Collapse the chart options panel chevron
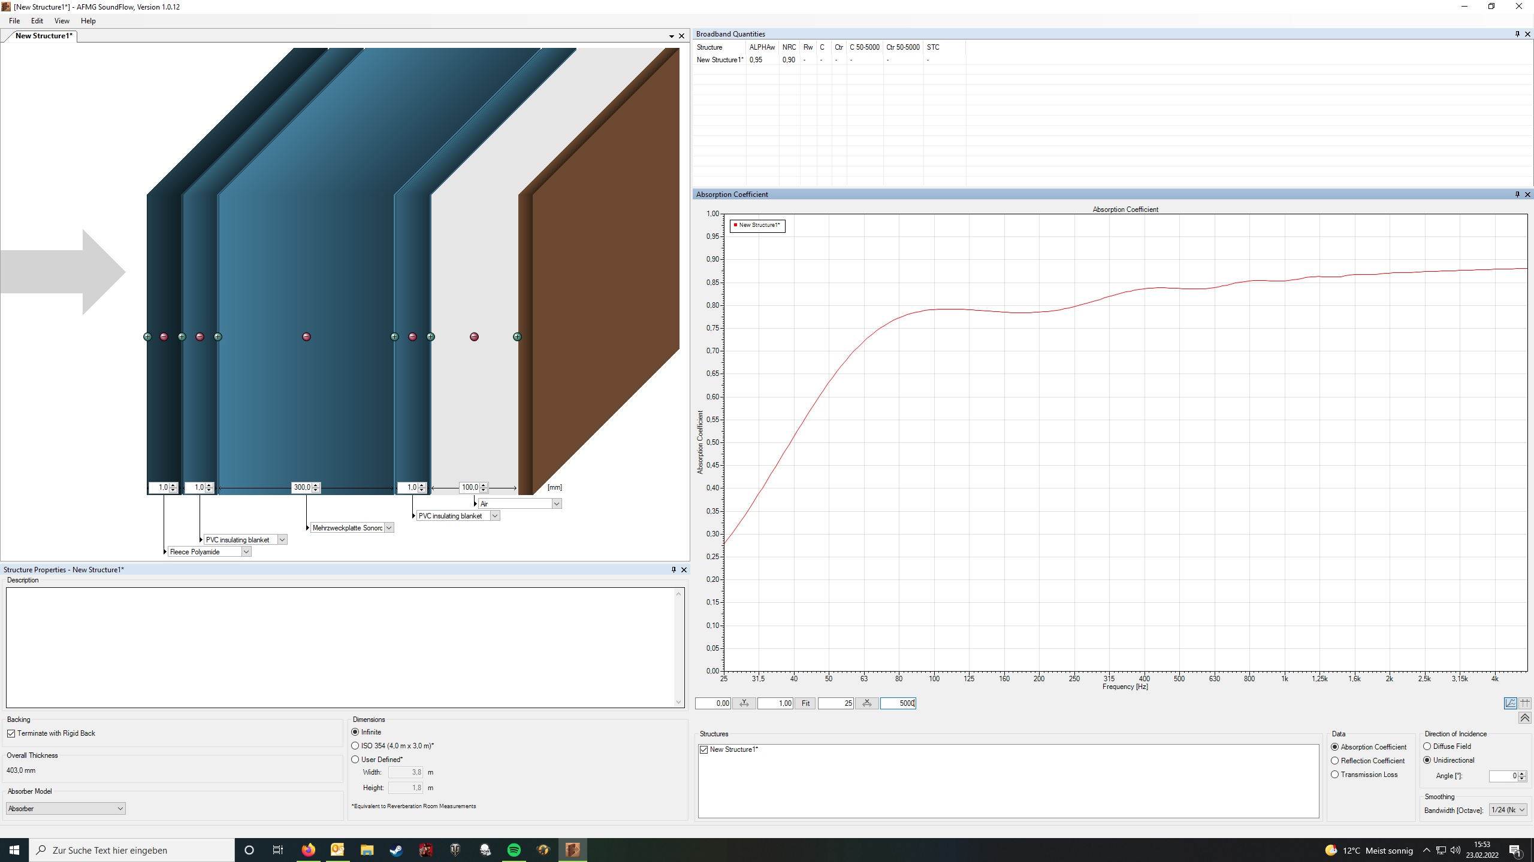 coord(1524,718)
